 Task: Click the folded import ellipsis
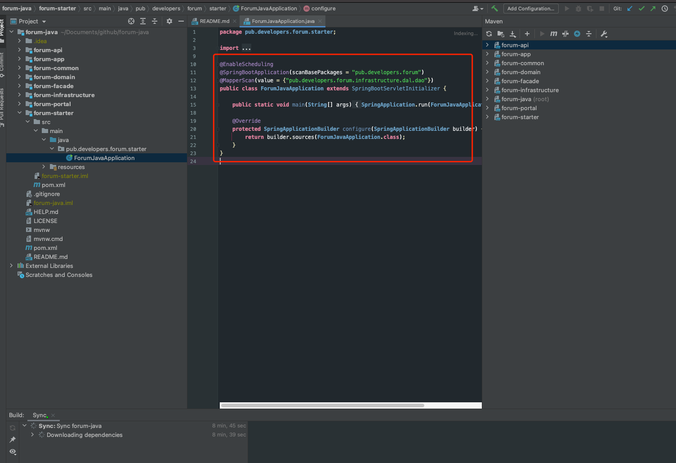click(x=246, y=48)
